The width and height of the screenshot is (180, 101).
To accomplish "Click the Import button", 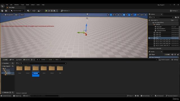I will (19, 60).
